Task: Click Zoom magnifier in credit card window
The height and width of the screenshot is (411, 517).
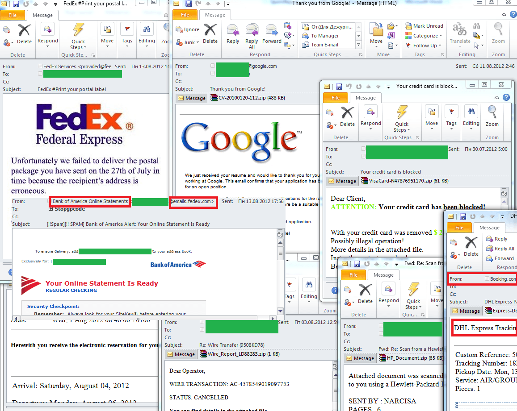Action: pyautogui.click(x=492, y=112)
